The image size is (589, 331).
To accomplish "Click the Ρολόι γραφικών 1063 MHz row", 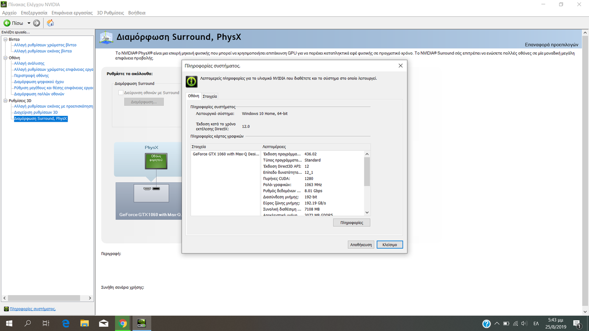I will (x=313, y=185).
